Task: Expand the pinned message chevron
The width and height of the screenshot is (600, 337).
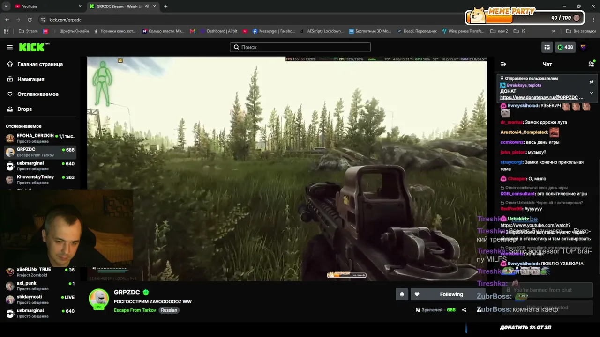Action: click(x=591, y=93)
